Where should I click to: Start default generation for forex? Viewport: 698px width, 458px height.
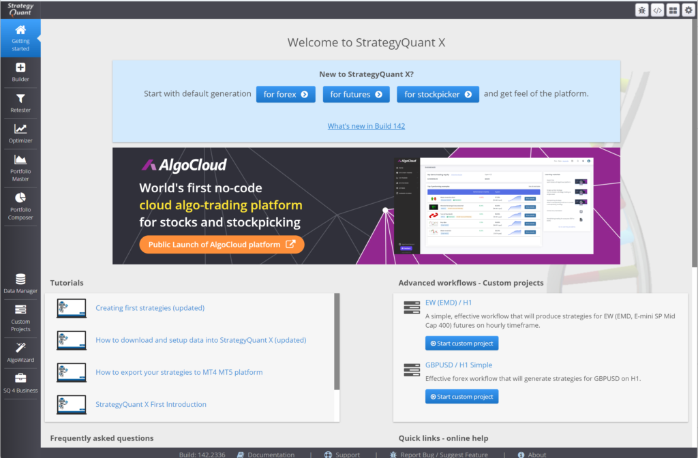(x=286, y=94)
